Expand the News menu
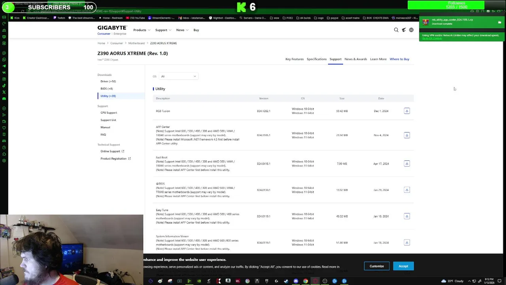The width and height of the screenshot is (506, 285). pos(182,30)
